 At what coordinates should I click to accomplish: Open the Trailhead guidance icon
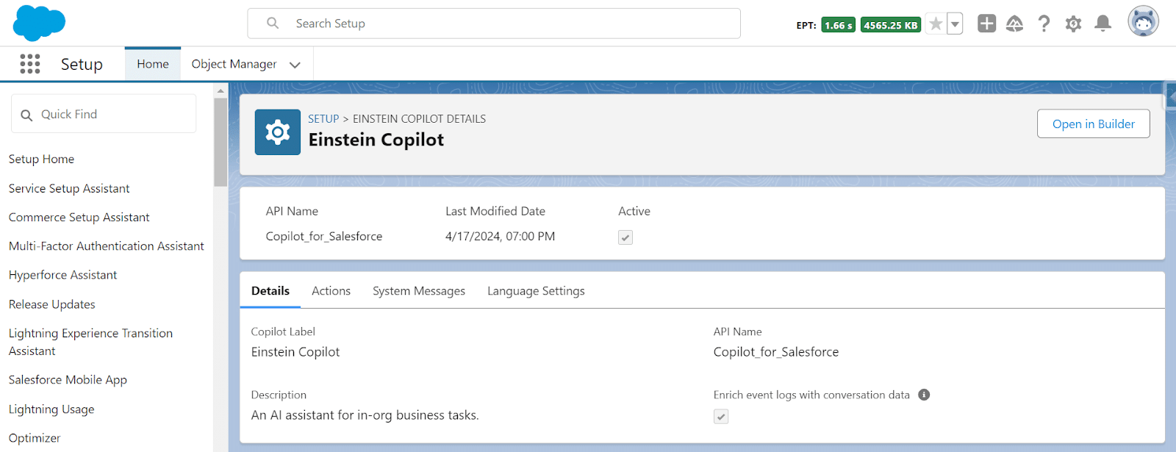coord(1014,24)
